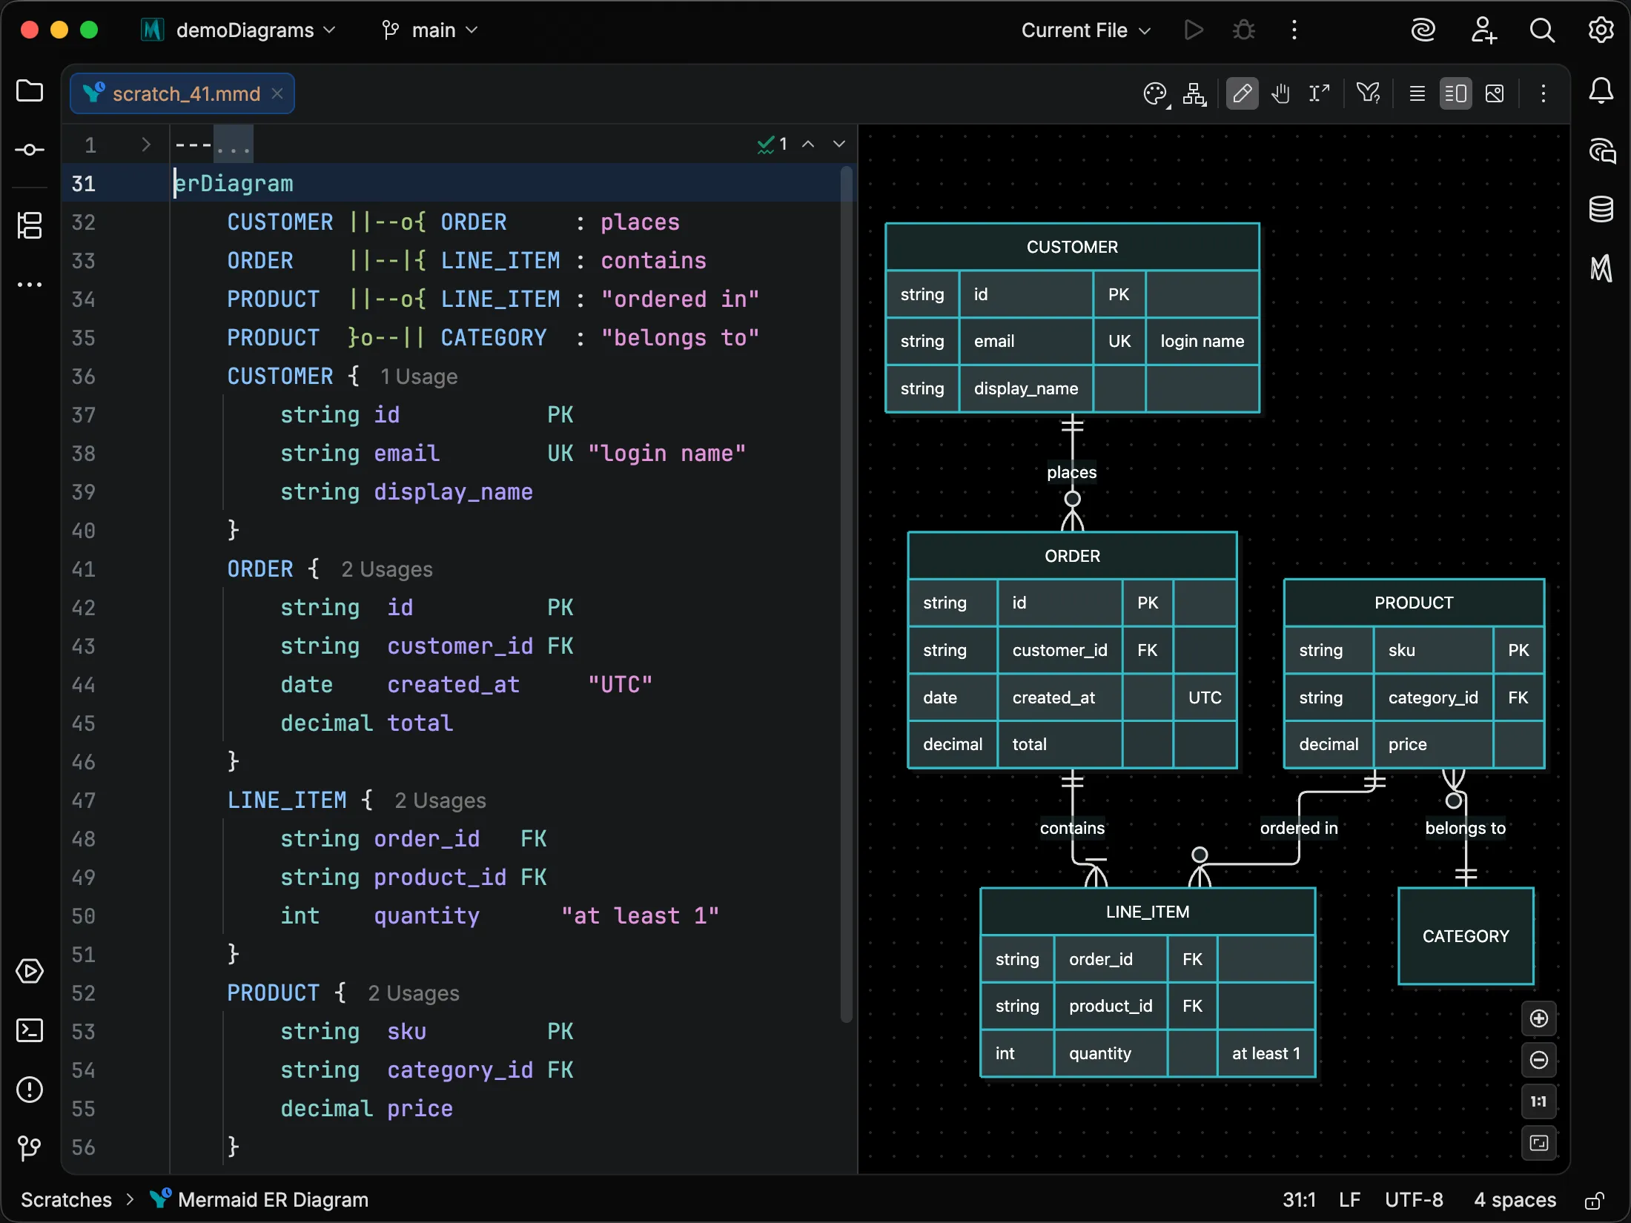Open preview toolbar more options
1631x1223 pixels.
(x=1544, y=93)
